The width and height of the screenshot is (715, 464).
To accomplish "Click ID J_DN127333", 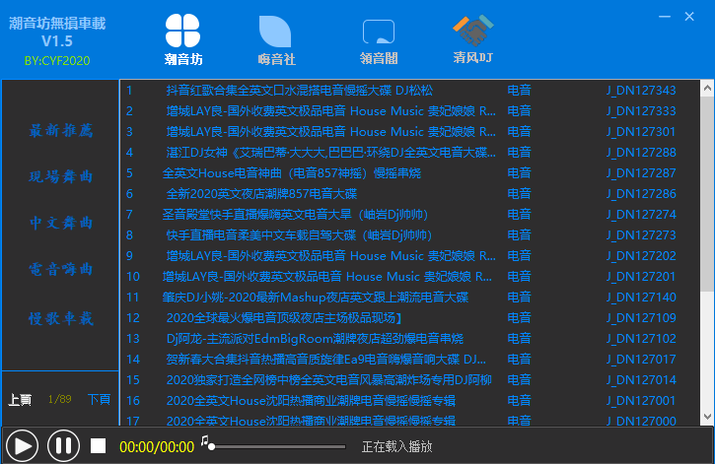I will [641, 111].
